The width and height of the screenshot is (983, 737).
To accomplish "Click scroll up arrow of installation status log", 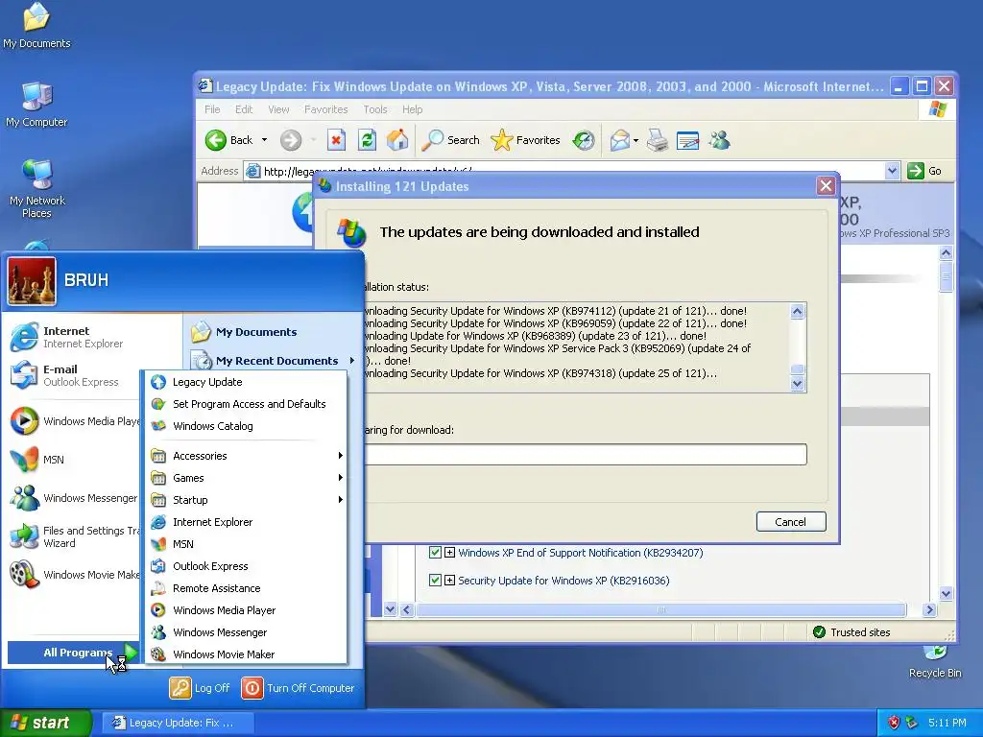I will click(797, 312).
